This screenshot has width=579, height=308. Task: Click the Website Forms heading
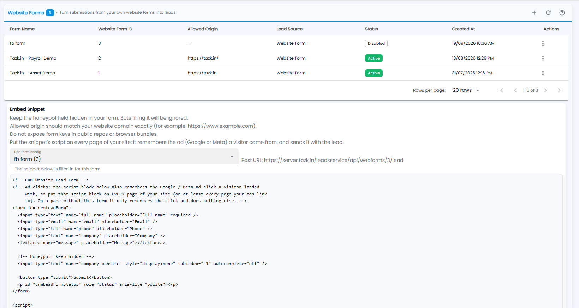click(x=26, y=13)
